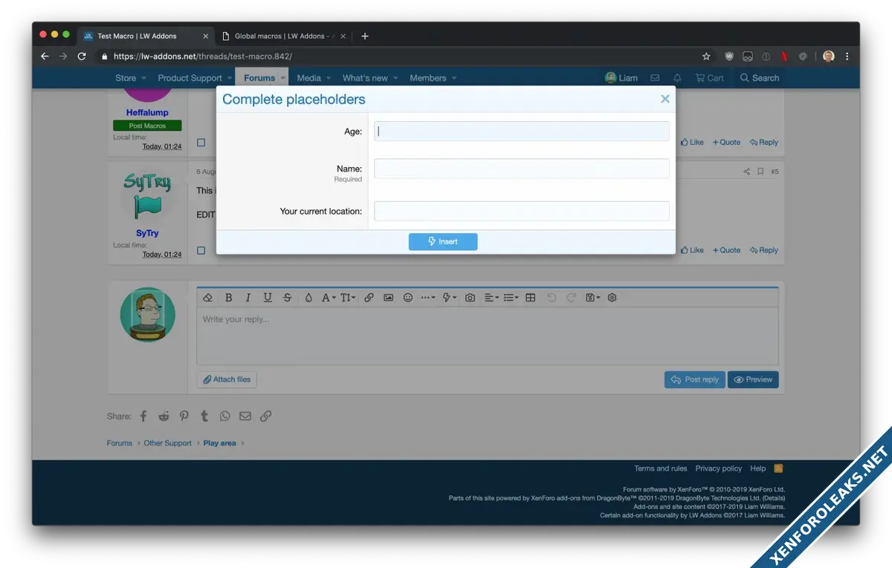
Task: Toggle italic formatting in the reply editor
Action: point(248,298)
